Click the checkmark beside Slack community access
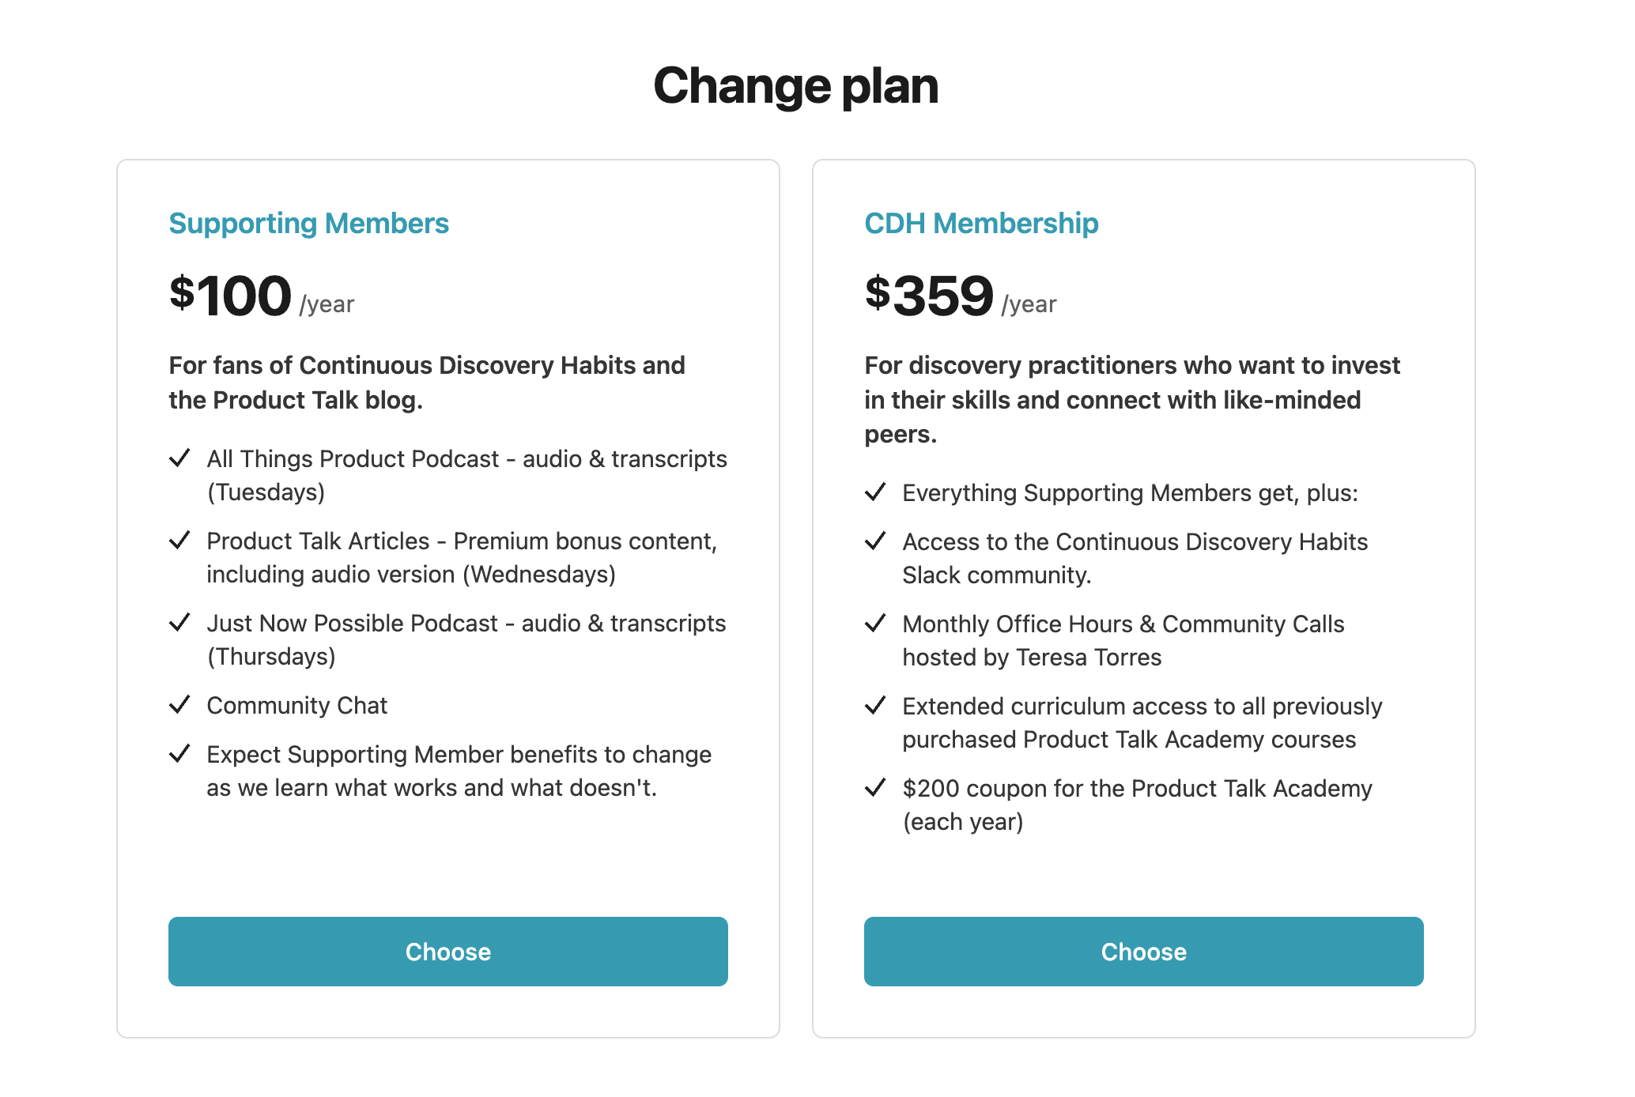Image resolution: width=1635 pixels, height=1097 pixels. [x=877, y=541]
